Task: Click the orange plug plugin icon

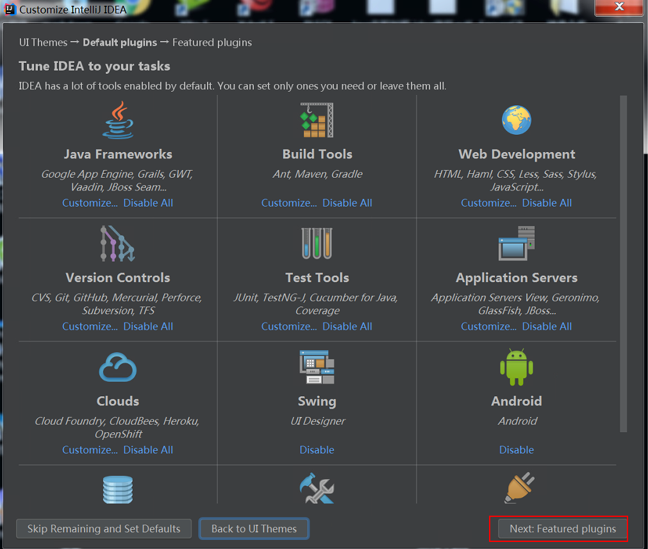Action: tap(519, 488)
